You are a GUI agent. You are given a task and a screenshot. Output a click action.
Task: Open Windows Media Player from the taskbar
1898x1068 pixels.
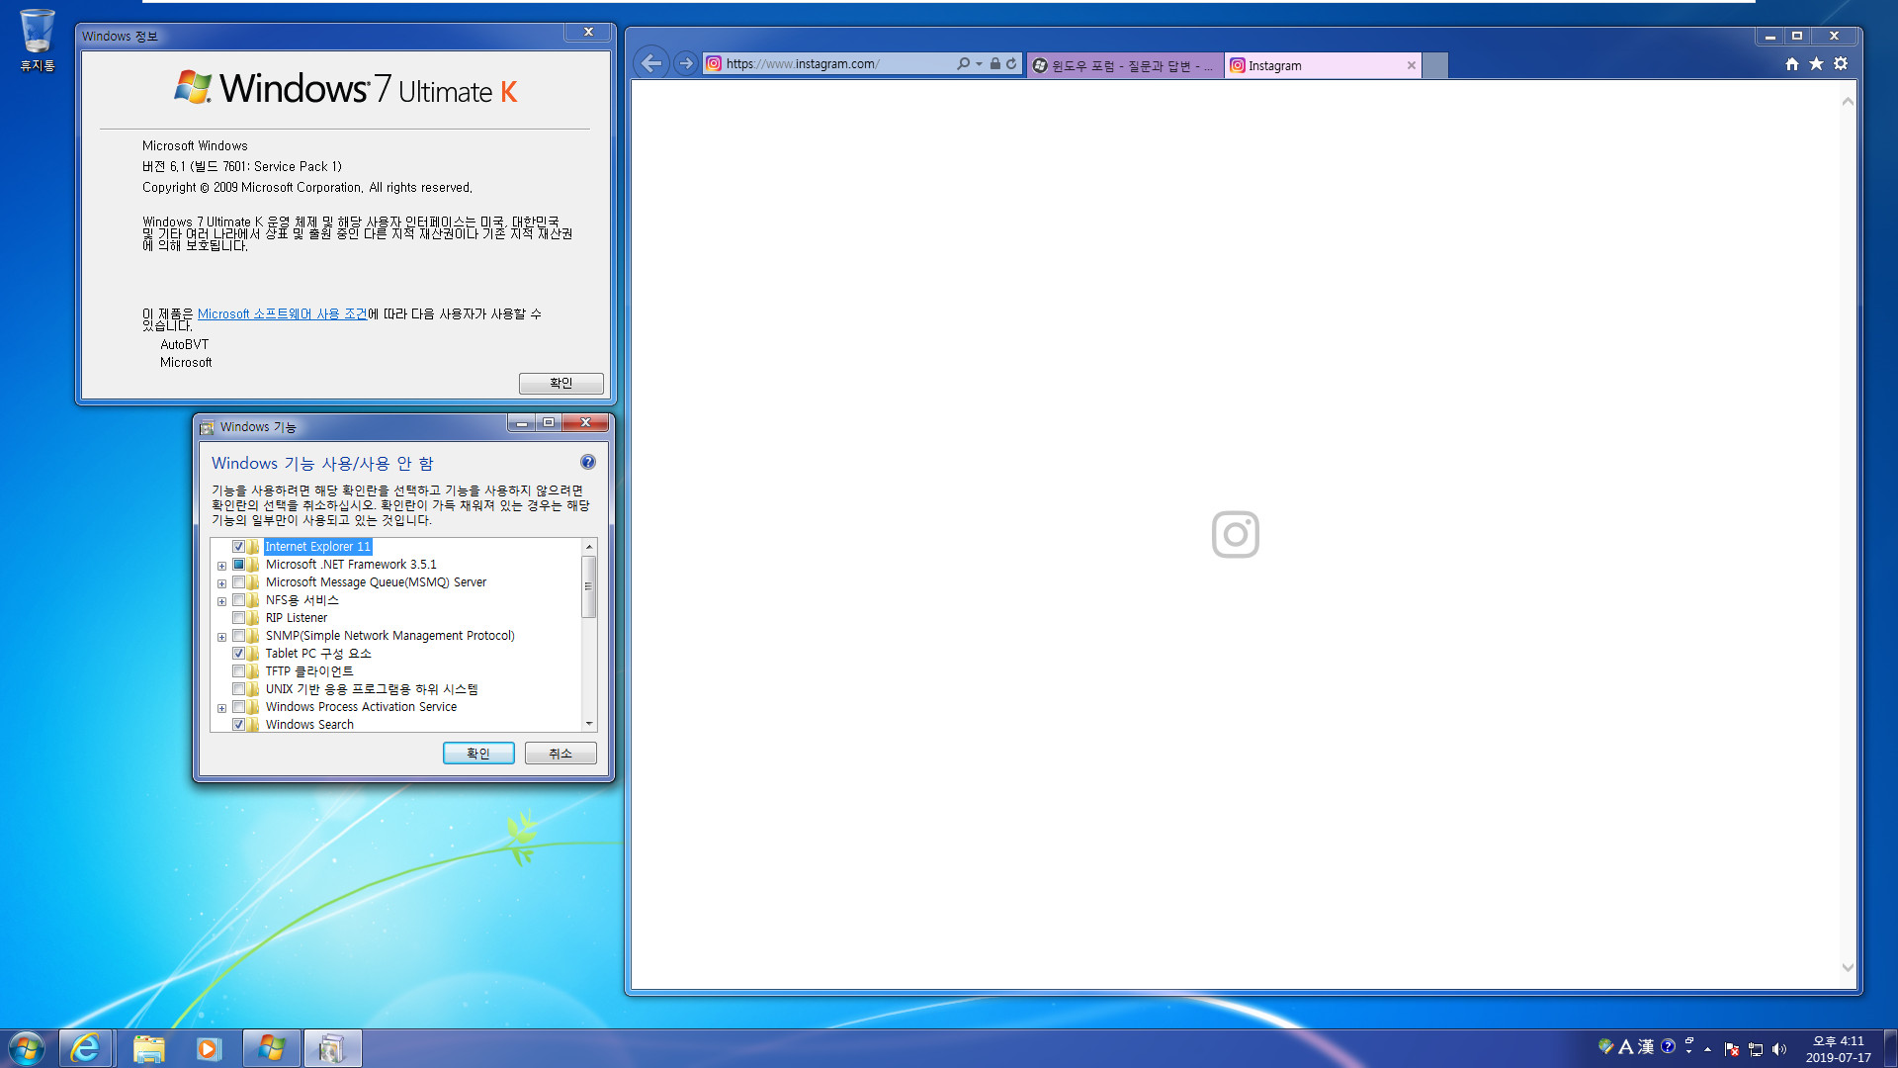pyautogui.click(x=208, y=1048)
